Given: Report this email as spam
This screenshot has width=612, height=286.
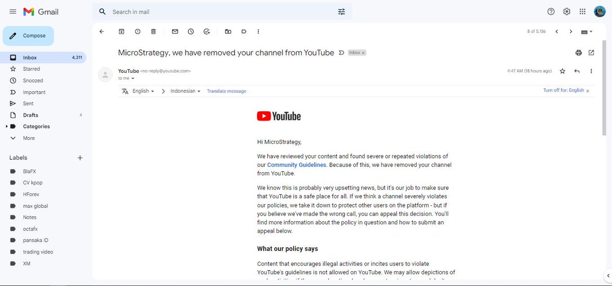Looking at the screenshot, I should click(138, 31).
